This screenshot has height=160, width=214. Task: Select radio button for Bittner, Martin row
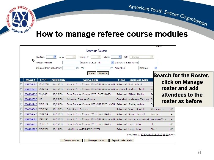pos(21,94)
